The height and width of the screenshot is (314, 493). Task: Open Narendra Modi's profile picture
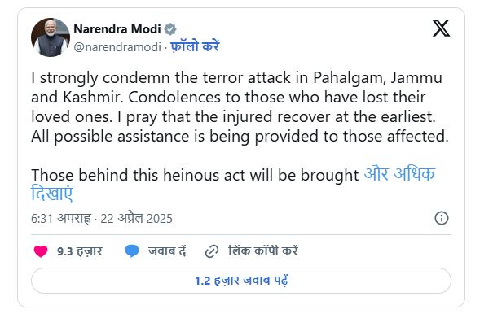pyautogui.click(x=51, y=37)
